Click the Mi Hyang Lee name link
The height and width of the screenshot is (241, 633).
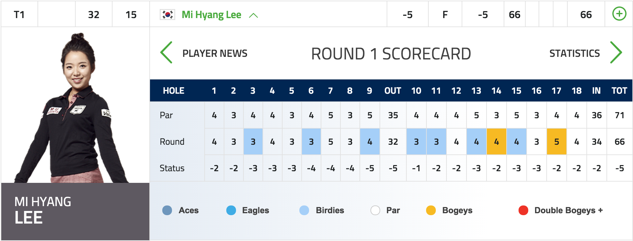211,15
